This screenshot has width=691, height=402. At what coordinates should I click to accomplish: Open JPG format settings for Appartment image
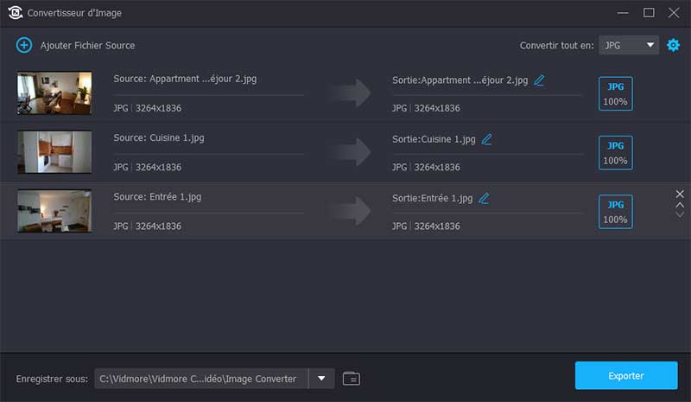pos(615,93)
